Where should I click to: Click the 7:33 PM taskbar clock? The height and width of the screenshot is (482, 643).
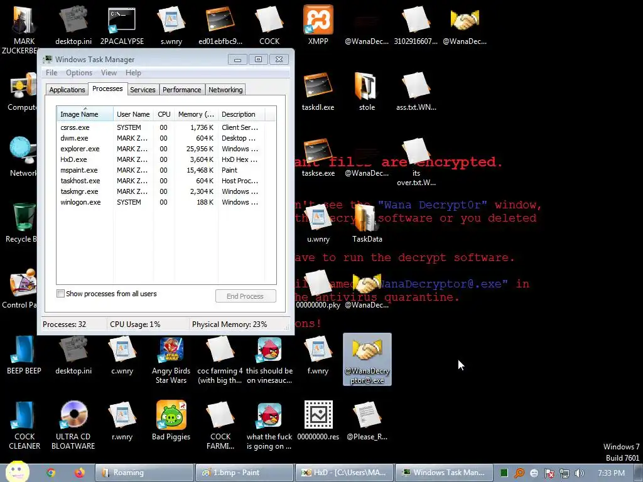click(611, 473)
